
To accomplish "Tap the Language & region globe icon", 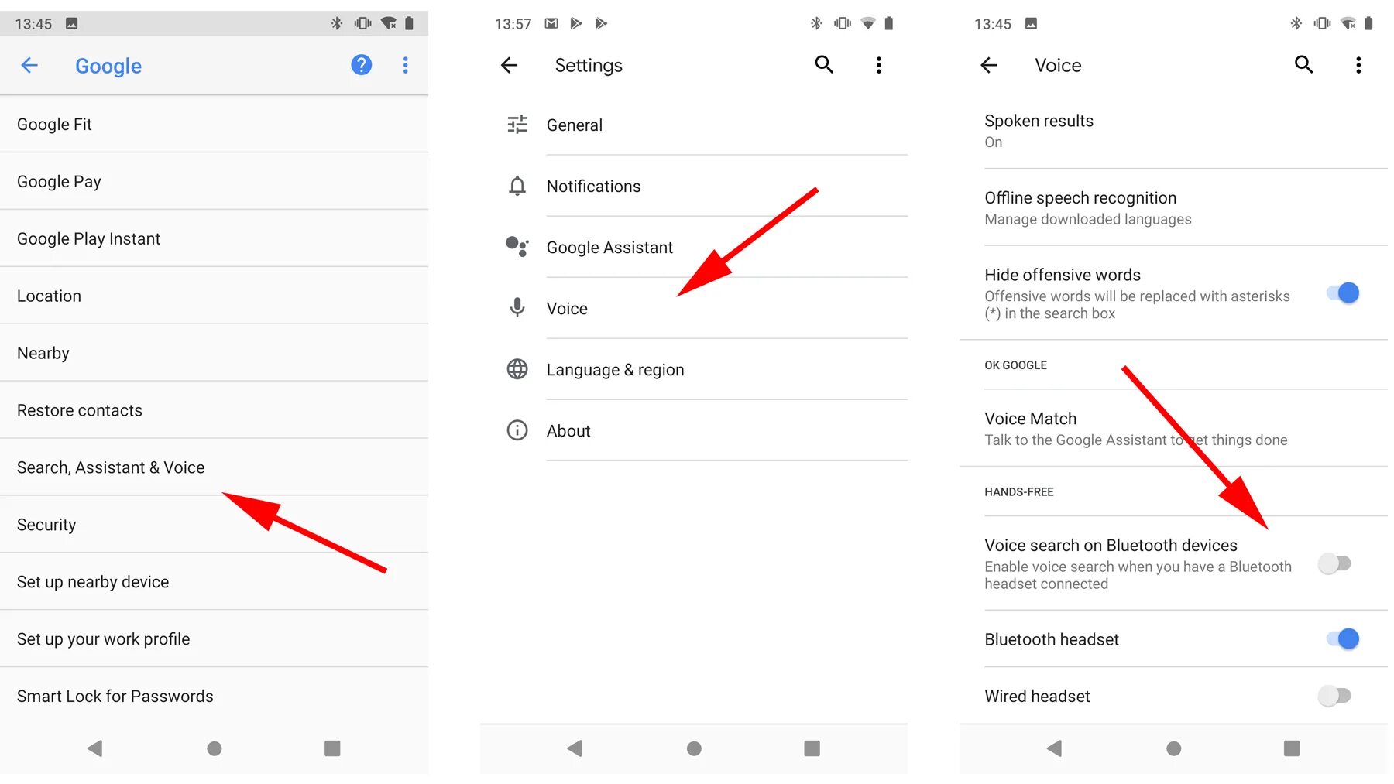I will pyautogui.click(x=517, y=369).
